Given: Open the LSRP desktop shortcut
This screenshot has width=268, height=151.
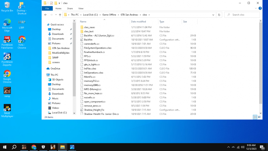Looking at the screenshot, I should click(x=21, y=24).
